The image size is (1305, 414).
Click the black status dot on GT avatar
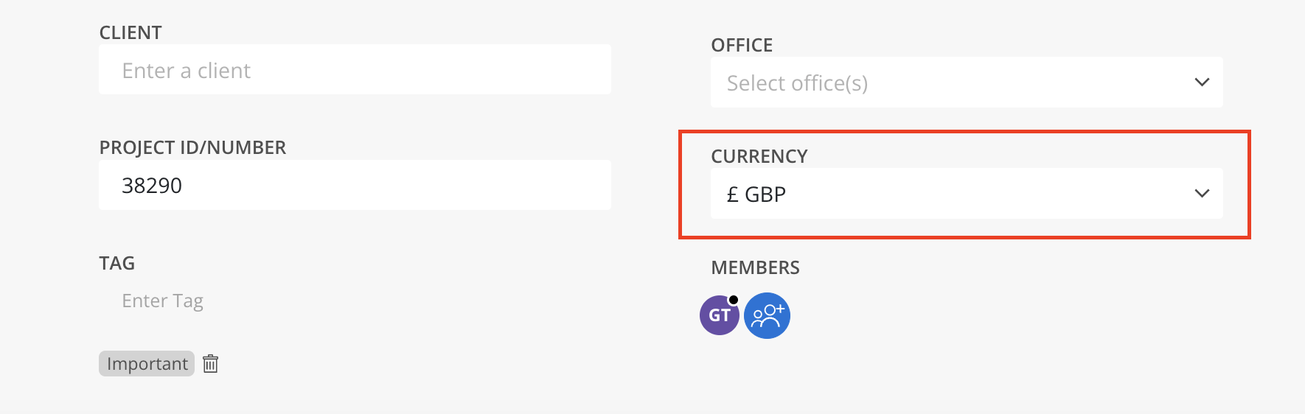[x=733, y=299]
